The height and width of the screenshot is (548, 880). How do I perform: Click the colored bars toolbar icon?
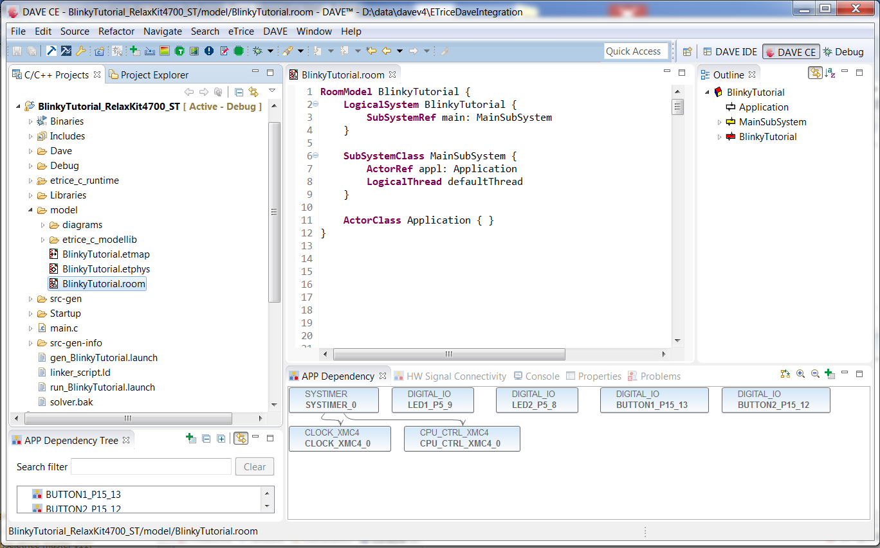coord(165,51)
